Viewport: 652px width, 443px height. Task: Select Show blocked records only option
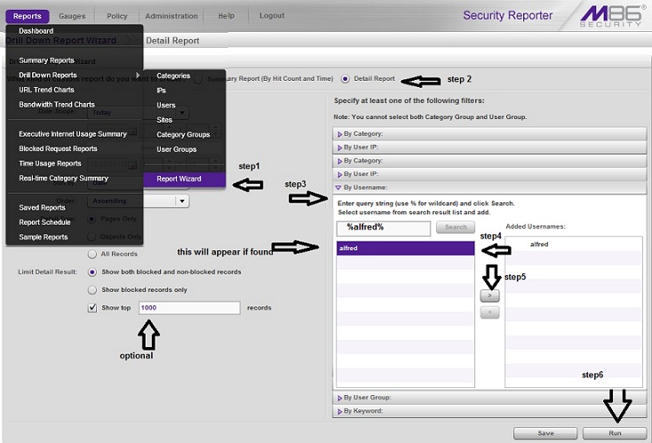(x=92, y=289)
